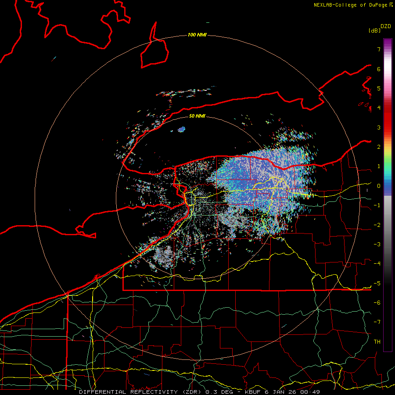The width and height of the screenshot is (395, 395).
Task: Click the 6 JAN 26 date text
Action: pyautogui.click(x=280, y=392)
